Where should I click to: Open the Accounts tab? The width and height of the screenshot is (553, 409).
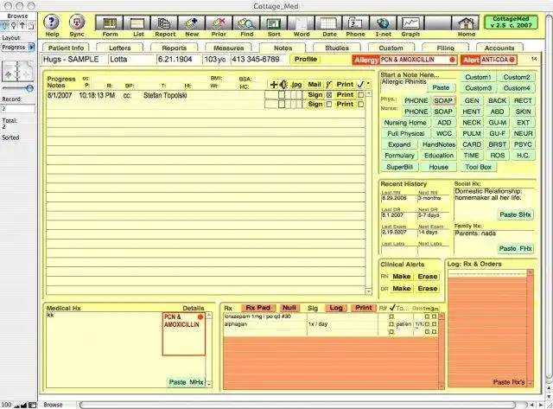[499, 48]
